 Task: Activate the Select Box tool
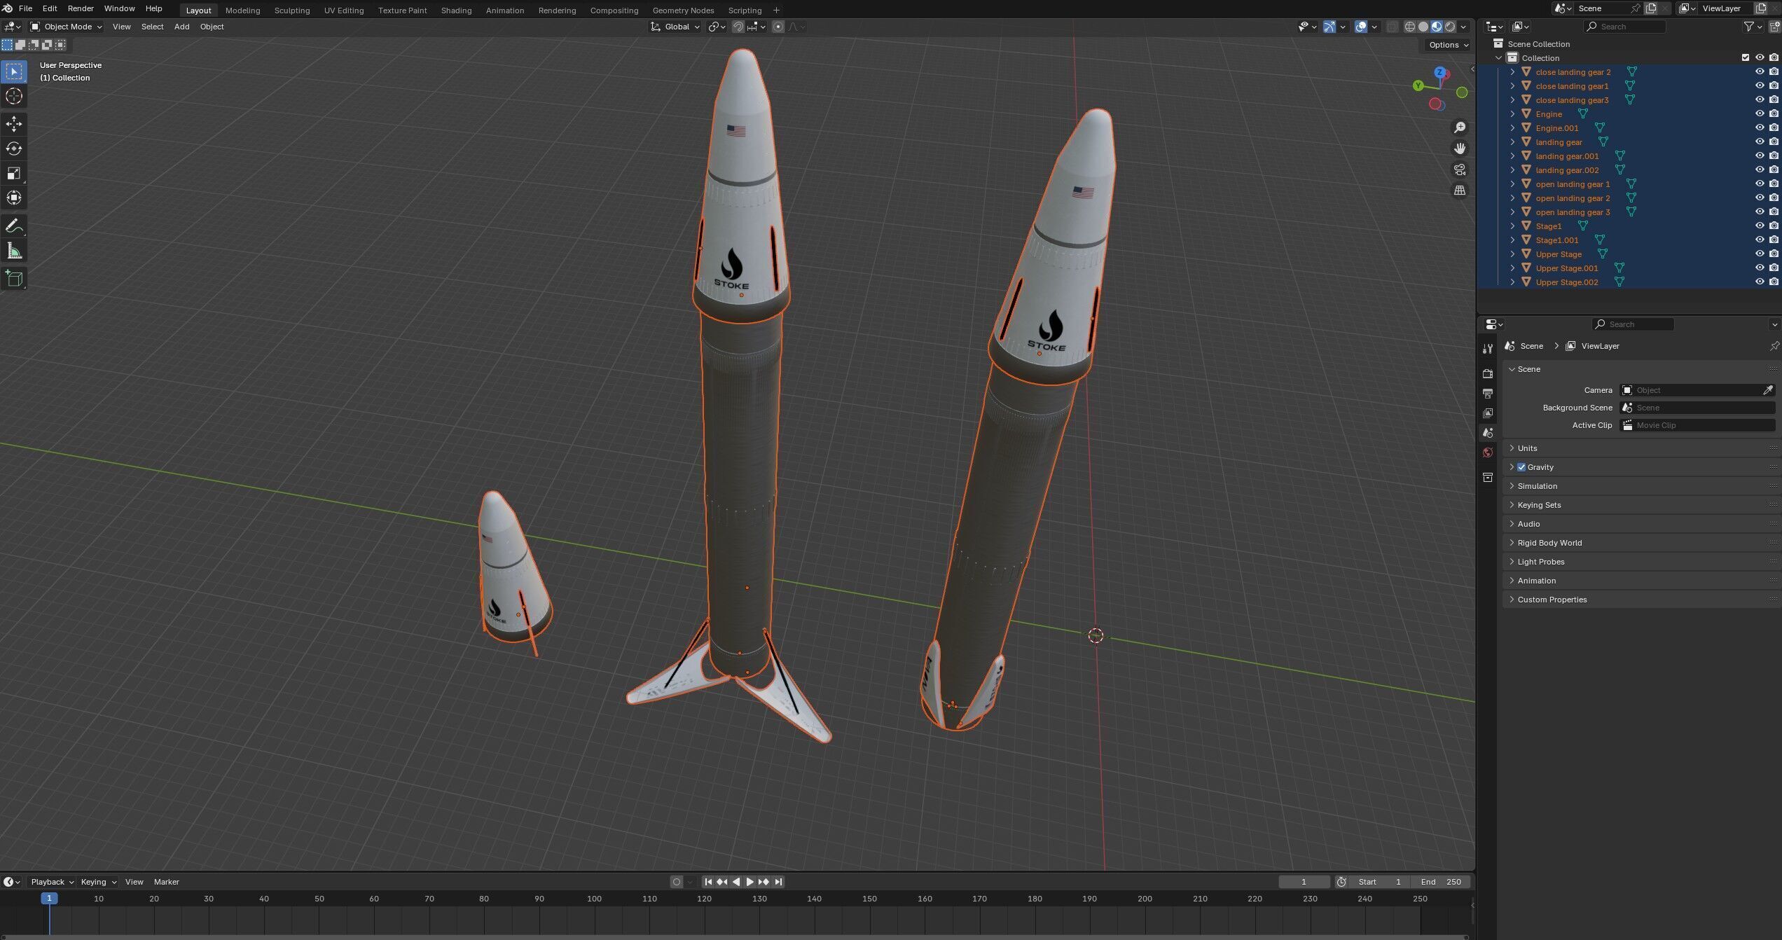point(14,71)
